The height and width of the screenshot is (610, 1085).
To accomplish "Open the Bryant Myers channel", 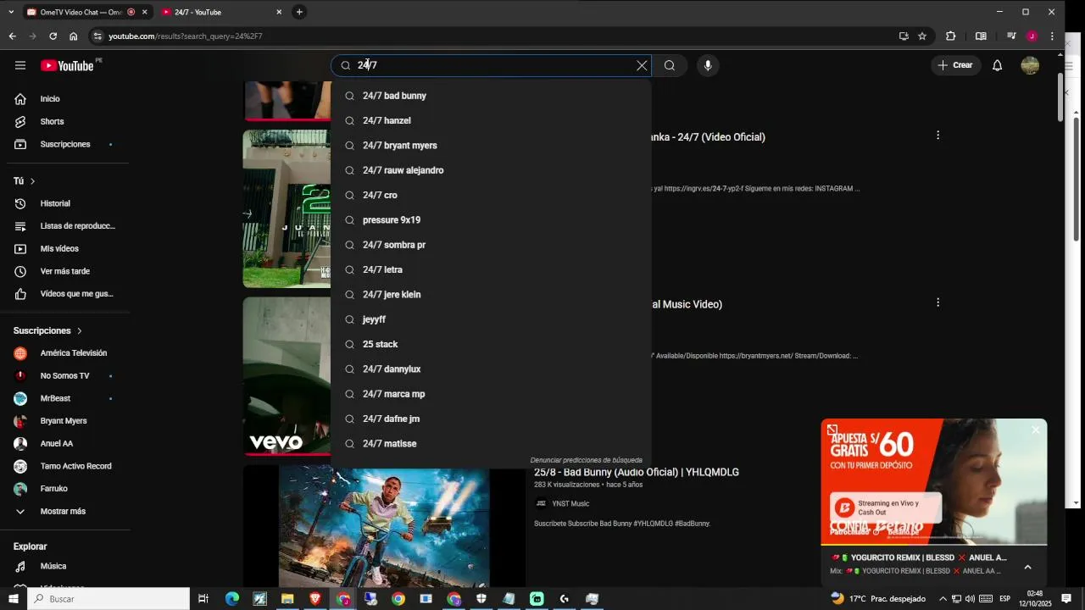I will point(64,421).
